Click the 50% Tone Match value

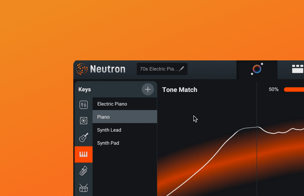click(x=274, y=89)
